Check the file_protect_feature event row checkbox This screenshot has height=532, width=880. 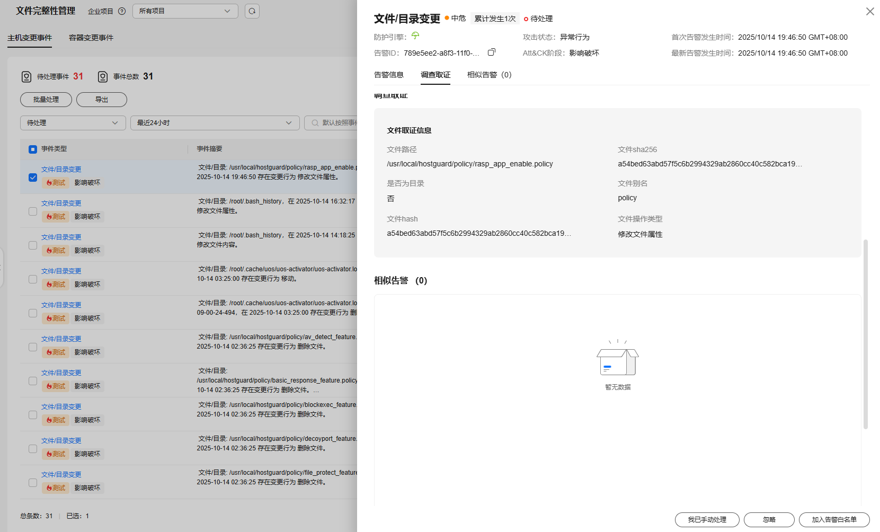pyautogui.click(x=33, y=483)
